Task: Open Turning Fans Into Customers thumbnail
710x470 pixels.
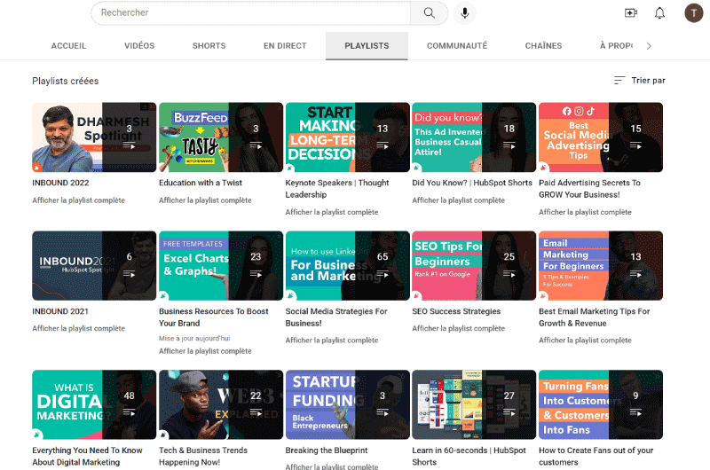Action: [x=601, y=405]
